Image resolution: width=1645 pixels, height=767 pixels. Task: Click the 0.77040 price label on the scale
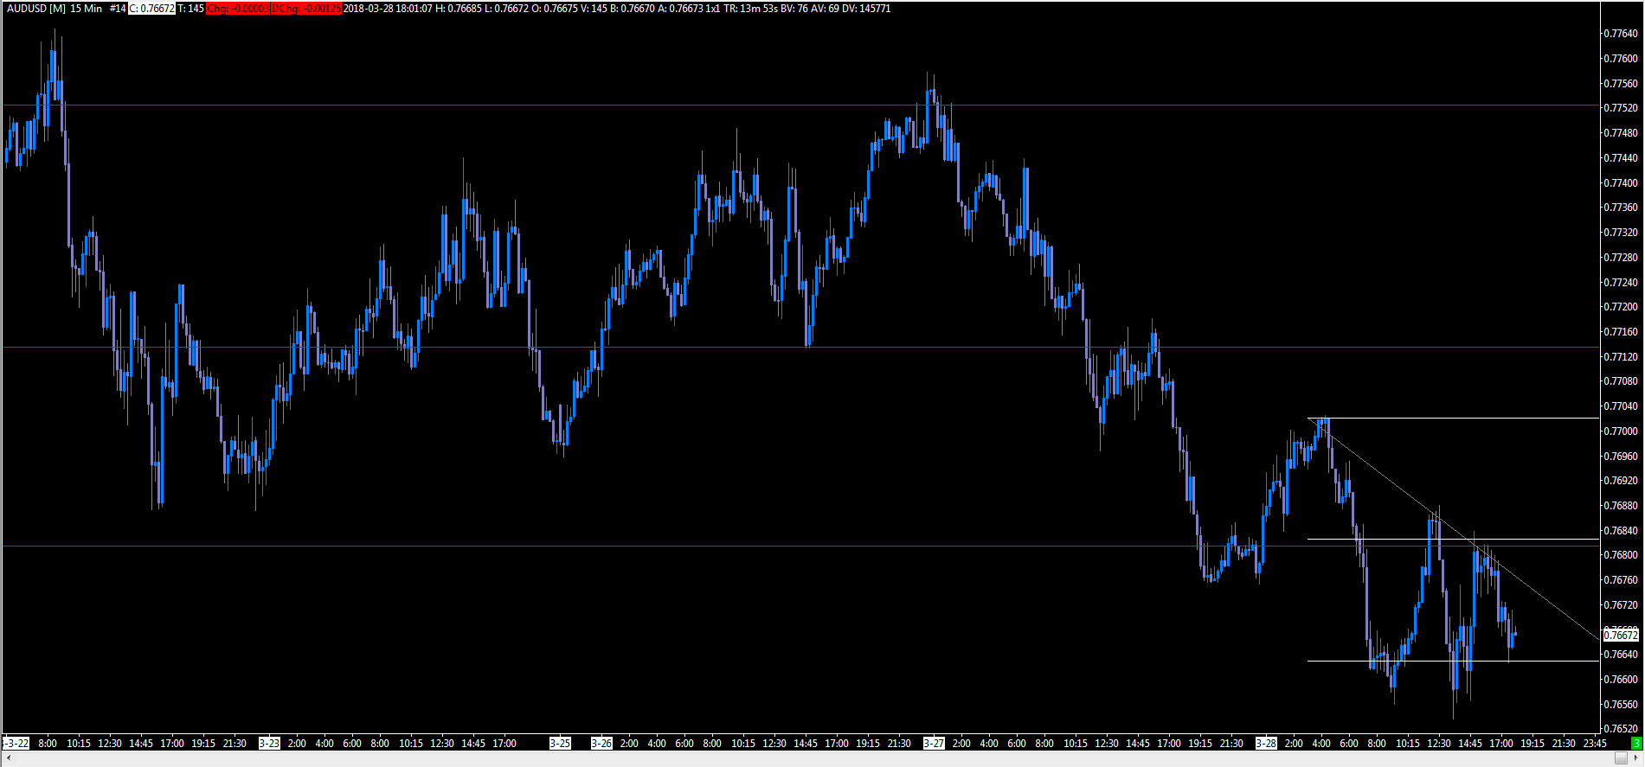1621,406
